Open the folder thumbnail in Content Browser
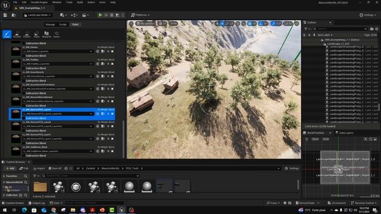Screen dimensions: 381x214 [40, 187]
